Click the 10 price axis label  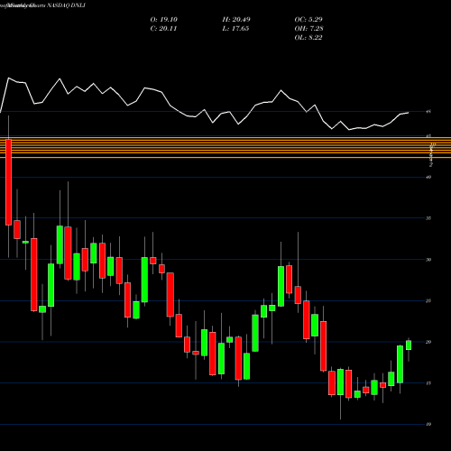pos(428,424)
